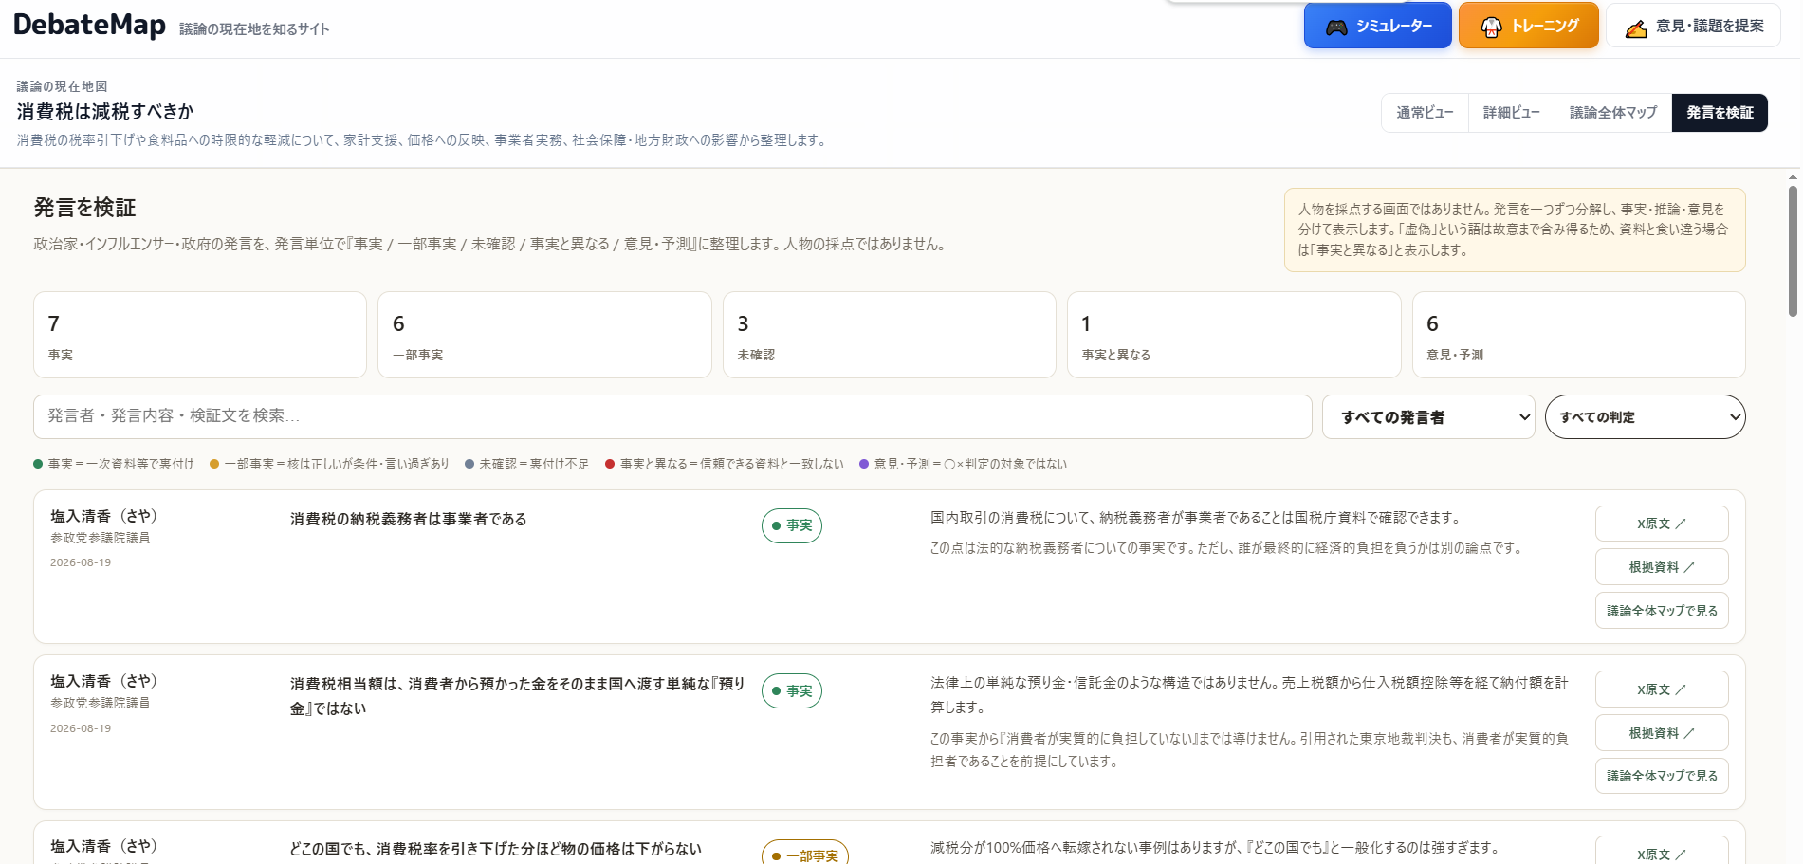Screen dimensions: 1803x864
Task: Click statement about 単純な『預り金』ではない
Action: (518, 696)
